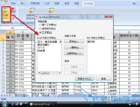140x107 pixels.
Task: Go to first sheet navigation arrow
Action: [2, 96]
